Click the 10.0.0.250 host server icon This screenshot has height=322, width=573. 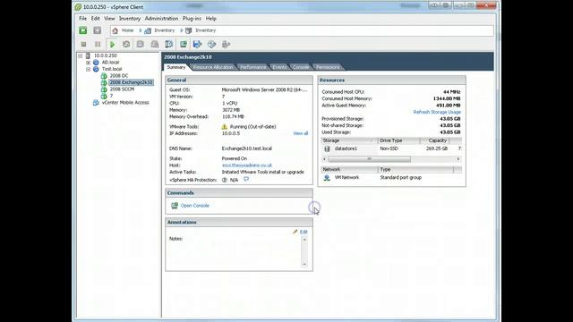point(88,55)
